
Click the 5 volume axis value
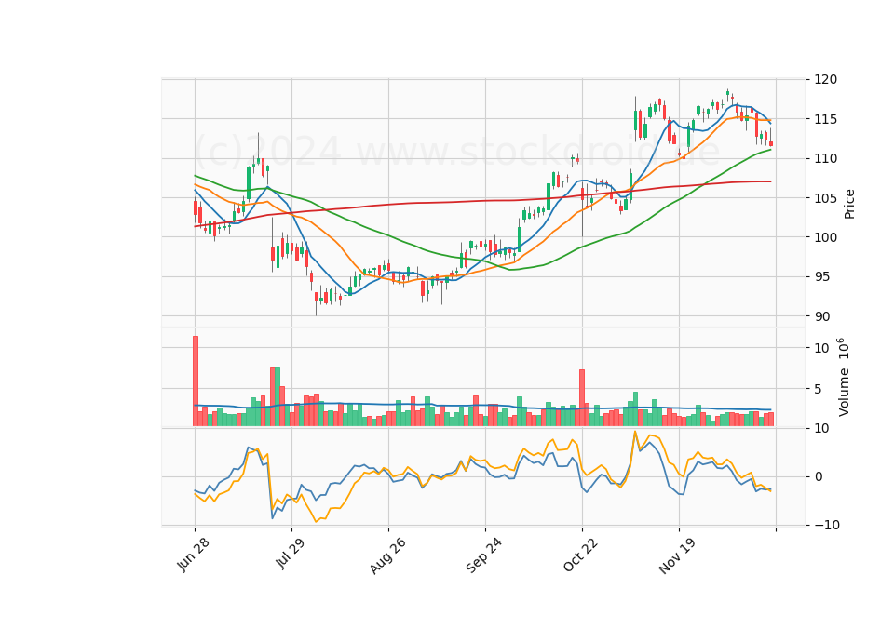[819, 390]
